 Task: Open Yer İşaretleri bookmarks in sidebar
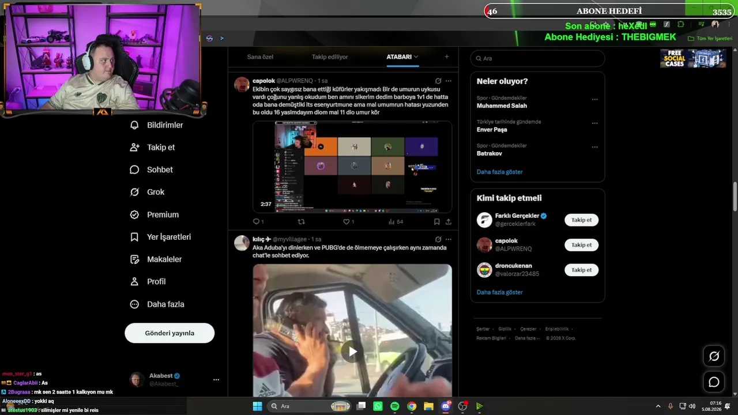(x=160, y=237)
